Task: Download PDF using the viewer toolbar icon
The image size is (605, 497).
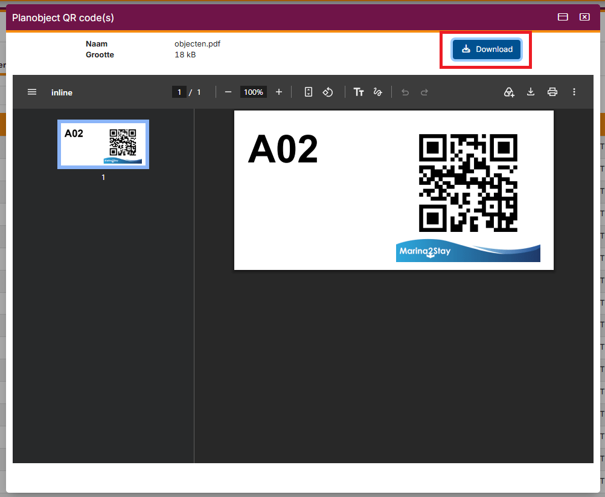Action: pyautogui.click(x=531, y=92)
